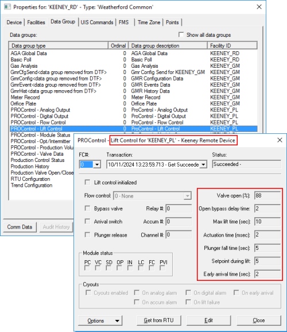Screen dimensions: 287x332
Task: Check the On analog alarm option
Action: tap(137, 292)
